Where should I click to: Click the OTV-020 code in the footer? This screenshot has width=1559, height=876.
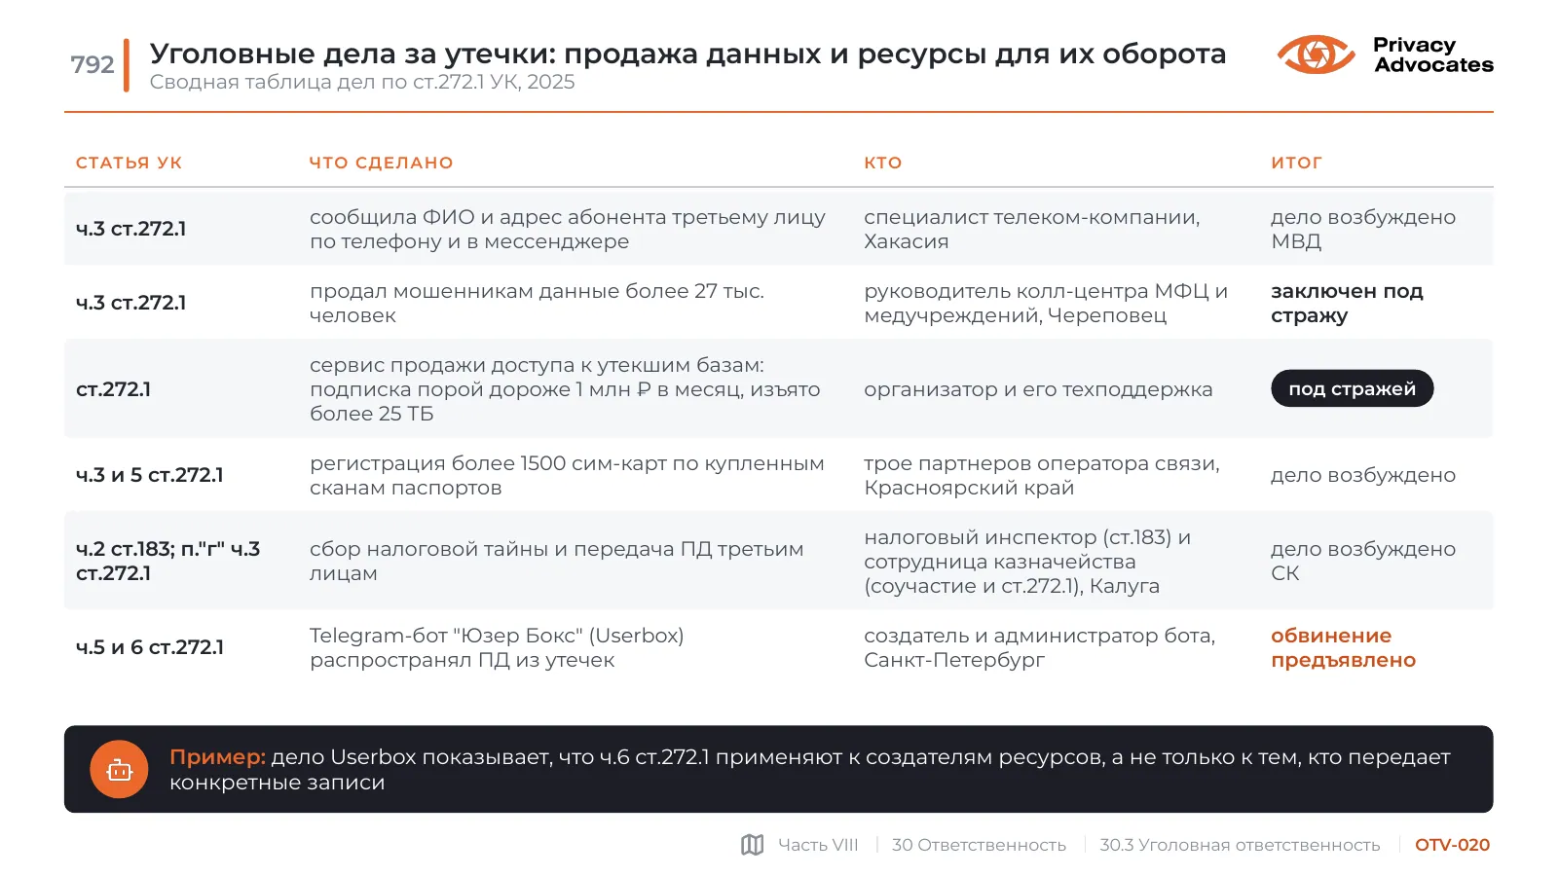tap(1452, 845)
